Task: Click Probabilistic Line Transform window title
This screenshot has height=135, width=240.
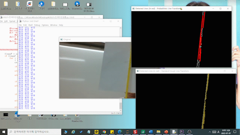Action: (158, 9)
